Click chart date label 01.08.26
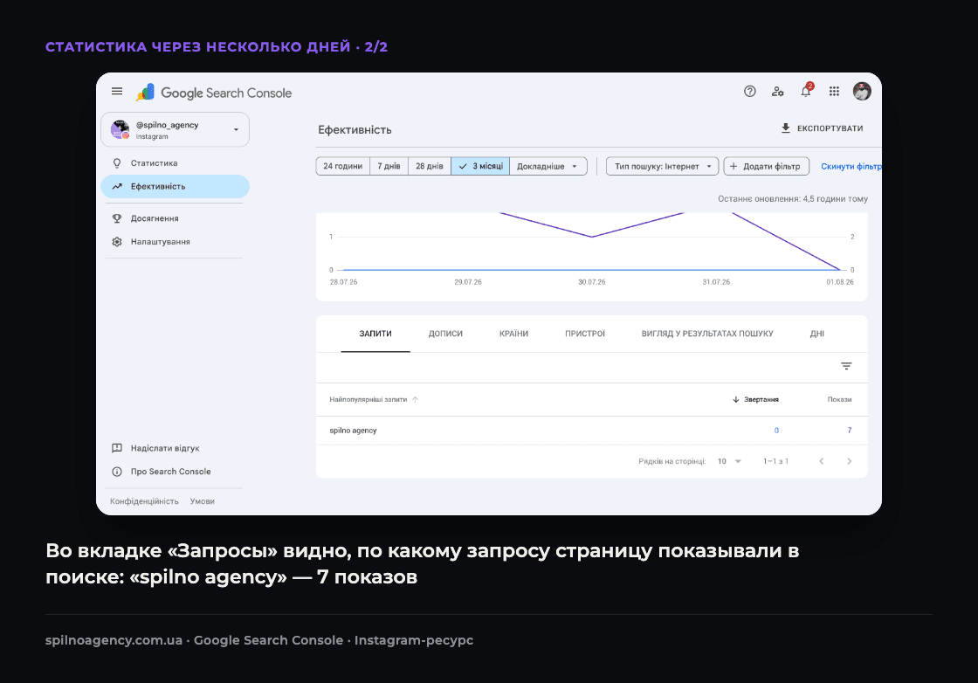Viewport: 978px width, 683px height. point(839,282)
